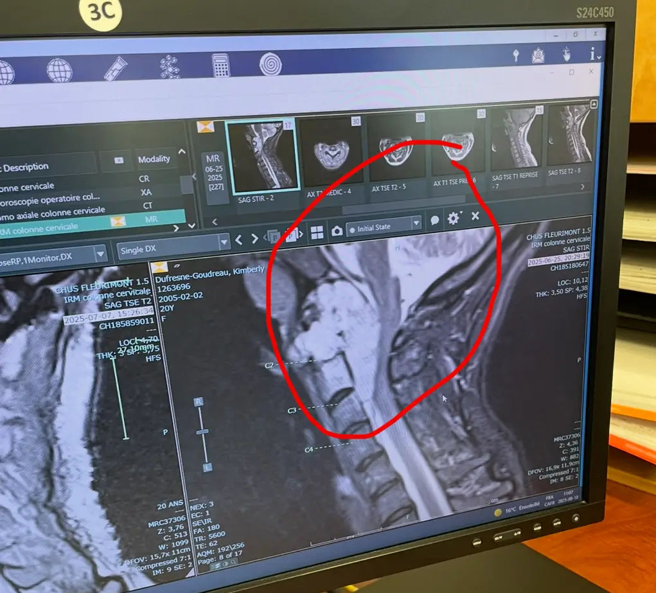Open the info 'i' menu
The width and height of the screenshot is (656, 593).
594,53
